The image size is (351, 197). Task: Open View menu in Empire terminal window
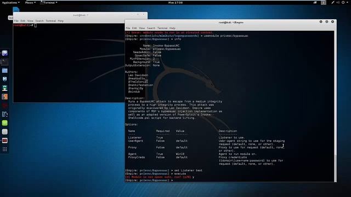tap(141, 28)
